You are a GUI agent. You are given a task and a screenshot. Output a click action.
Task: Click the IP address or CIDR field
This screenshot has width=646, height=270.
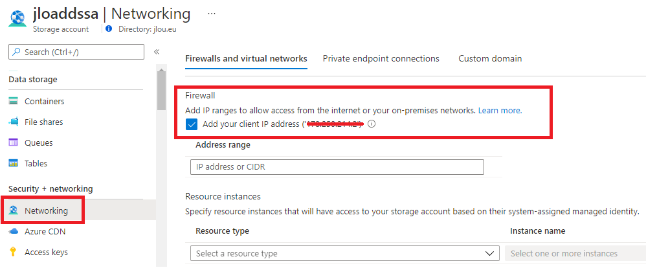click(337, 167)
